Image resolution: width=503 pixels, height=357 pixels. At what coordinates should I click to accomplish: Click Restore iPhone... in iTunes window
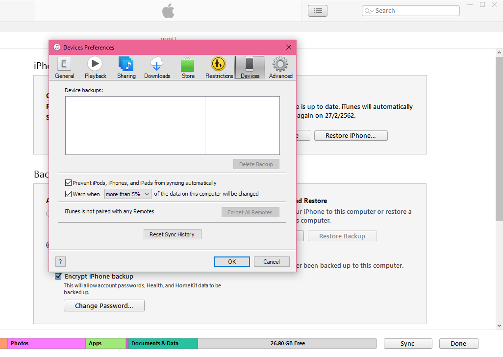tap(351, 136)
